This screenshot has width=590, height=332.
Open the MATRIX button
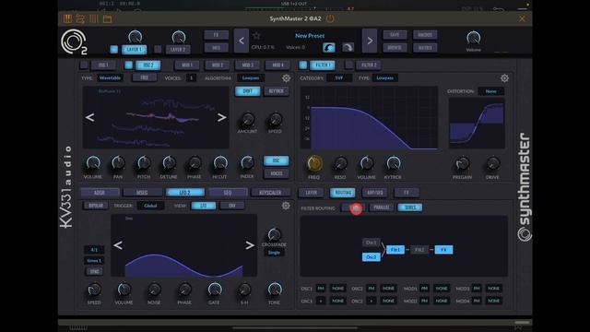click(x=425, y=48)
